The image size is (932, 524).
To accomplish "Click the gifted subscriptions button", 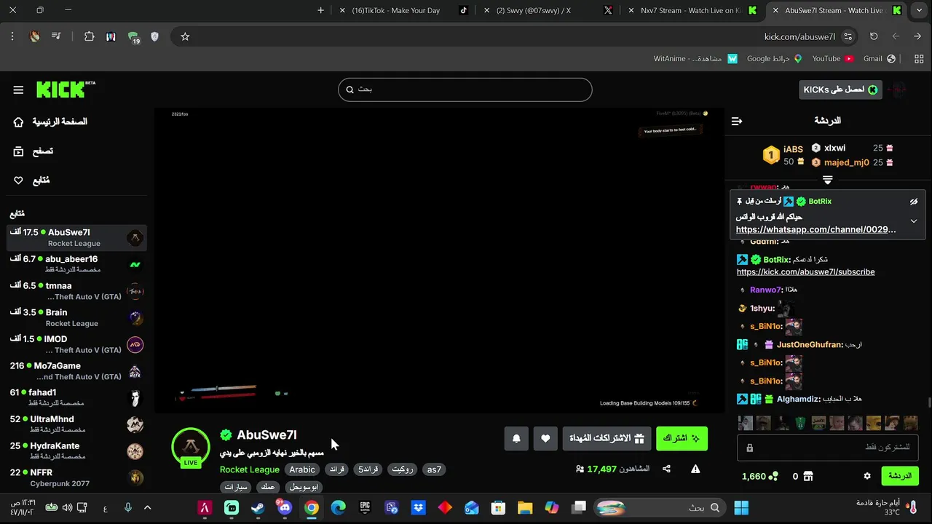I will 607,438.
